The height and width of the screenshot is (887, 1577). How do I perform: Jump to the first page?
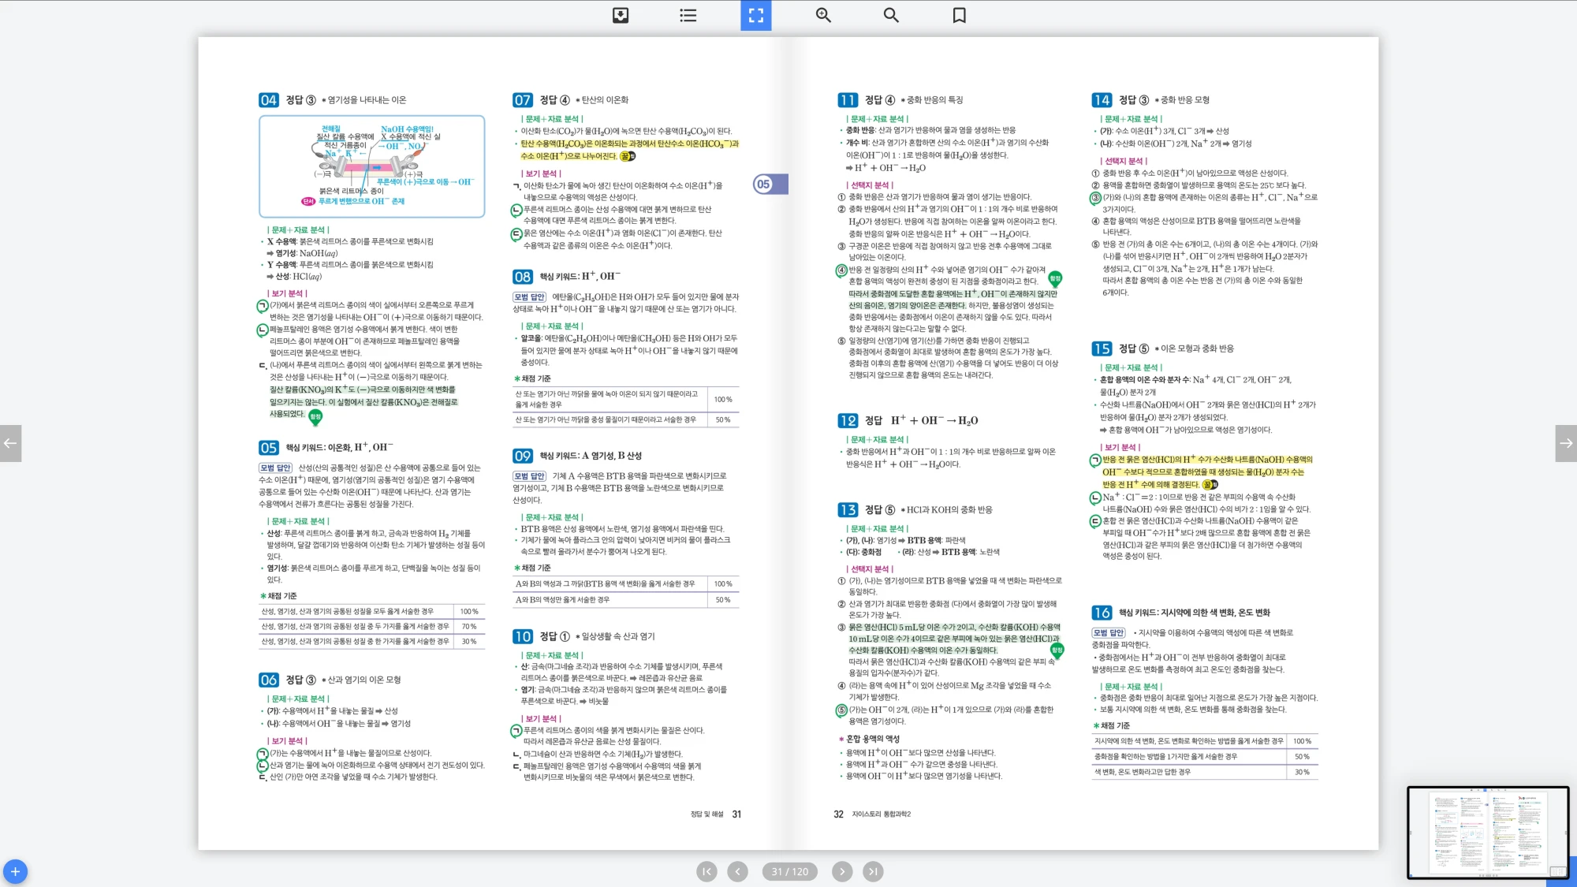point(706,871)
